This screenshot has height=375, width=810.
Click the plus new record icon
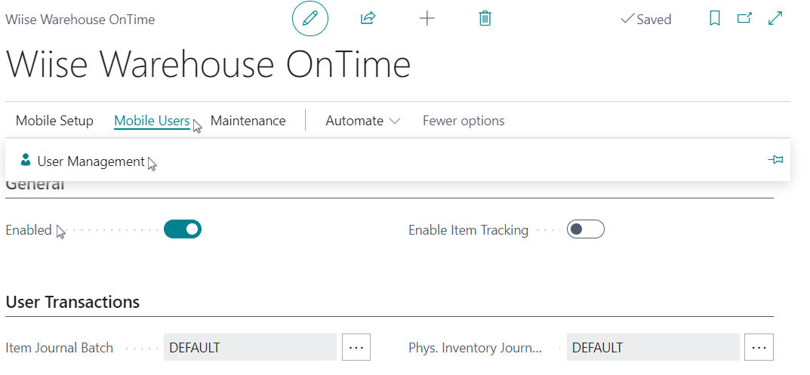coord(427,19)
